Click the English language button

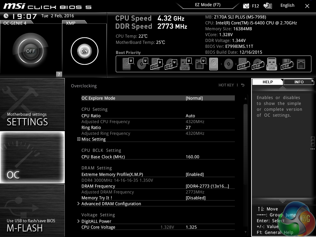(287, 6)
